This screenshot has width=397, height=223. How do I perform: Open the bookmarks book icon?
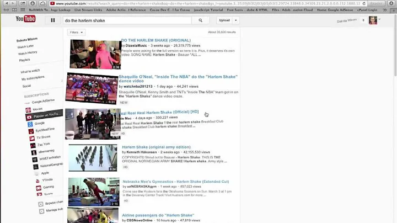click(15, 10)
